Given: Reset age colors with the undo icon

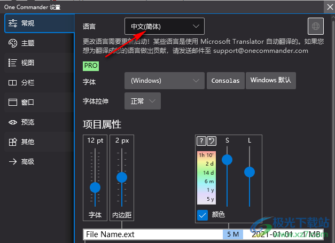Looking at the screenshot, I should click(x=212, y=141).
